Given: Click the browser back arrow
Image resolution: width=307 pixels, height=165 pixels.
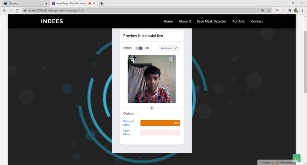Looking at the screenshot, I should point(4,10).
